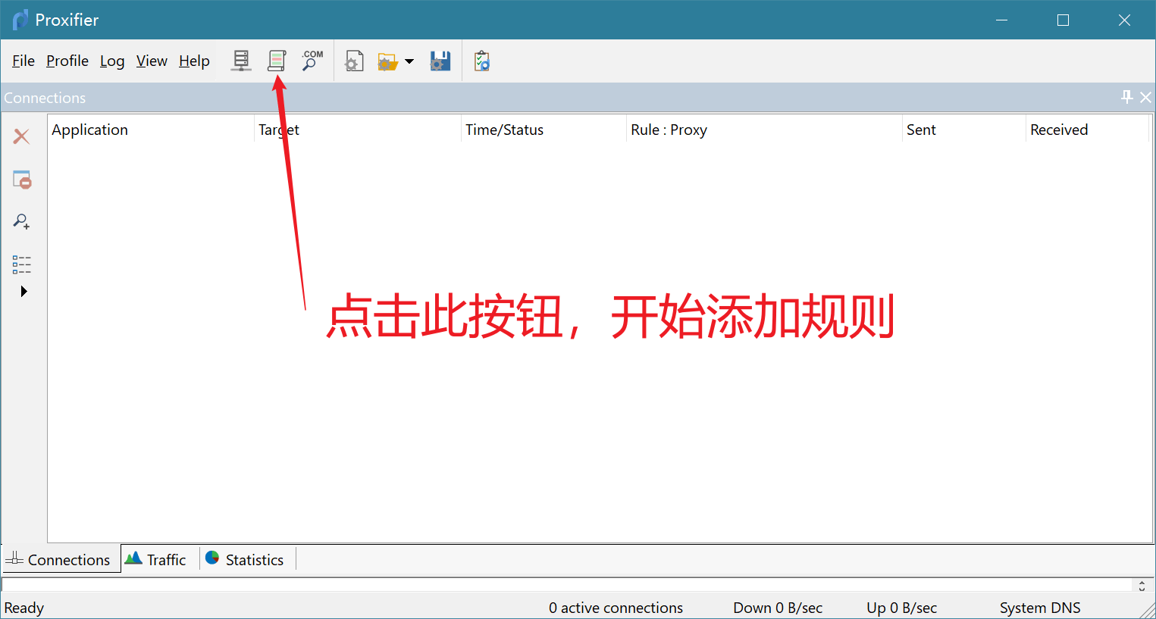
Task: Open the Proxification Rules editor
Action: pyautogui.click(x=277, y=61)
